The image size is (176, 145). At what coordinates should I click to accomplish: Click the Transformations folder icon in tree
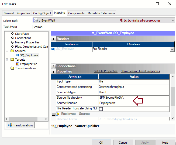(x=12, y=68)
